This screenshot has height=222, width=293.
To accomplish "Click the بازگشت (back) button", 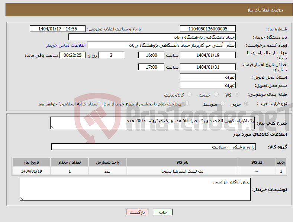I will click(x=137, y=212).
